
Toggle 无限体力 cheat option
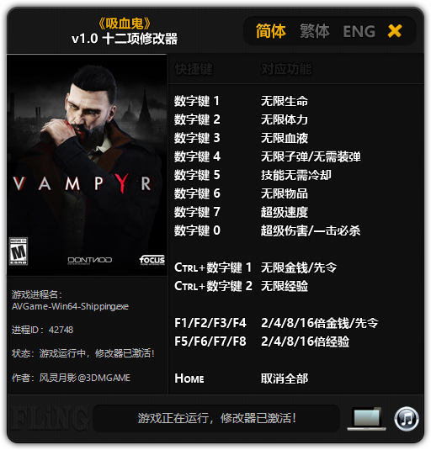pyautogui.click(x=284, y=119)
